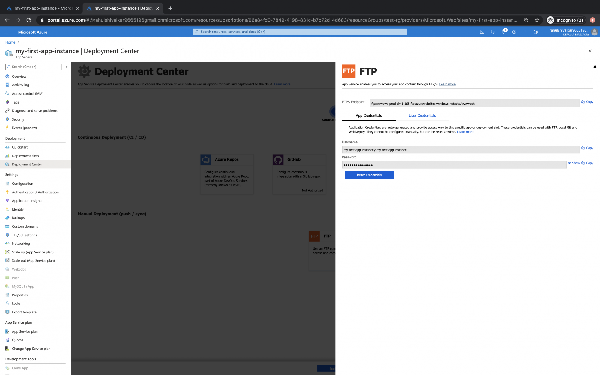Click inside the Azure search bar
Viewport: 600px width, 375px height.
(300, 31)
